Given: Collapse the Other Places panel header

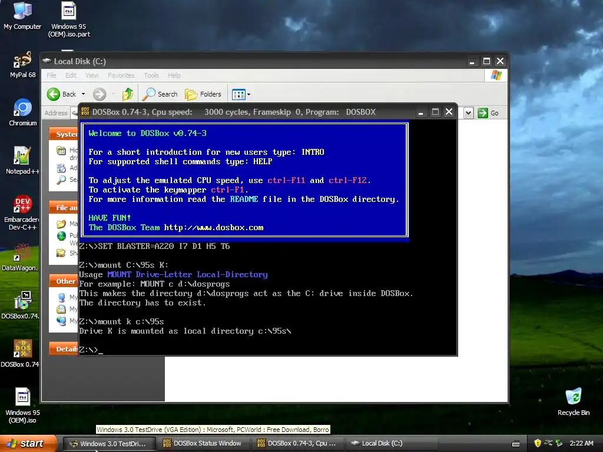Looking at the screenshot, I should [64, 281].
